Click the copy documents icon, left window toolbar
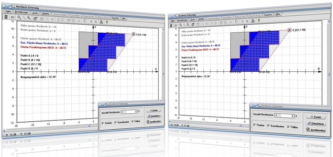This screenshot has height=157, width=333. coord(85,21)
